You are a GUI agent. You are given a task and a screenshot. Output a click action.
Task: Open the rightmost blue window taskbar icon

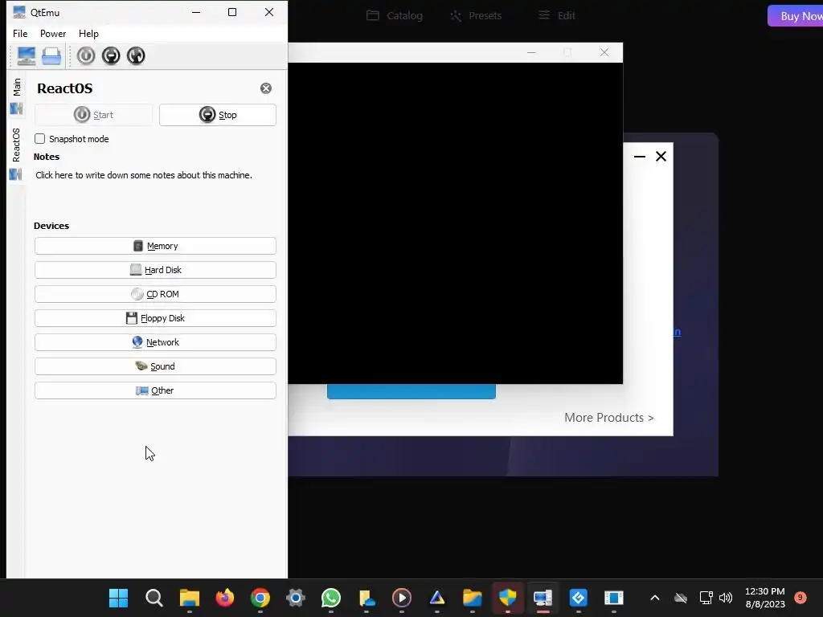coord(613,598)
